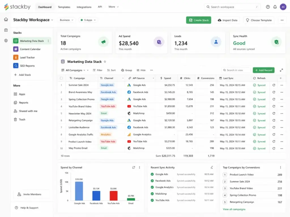Open the Business plan dropdown
The height and width of the screenshot is (217, 290).
tap(66, 20)
